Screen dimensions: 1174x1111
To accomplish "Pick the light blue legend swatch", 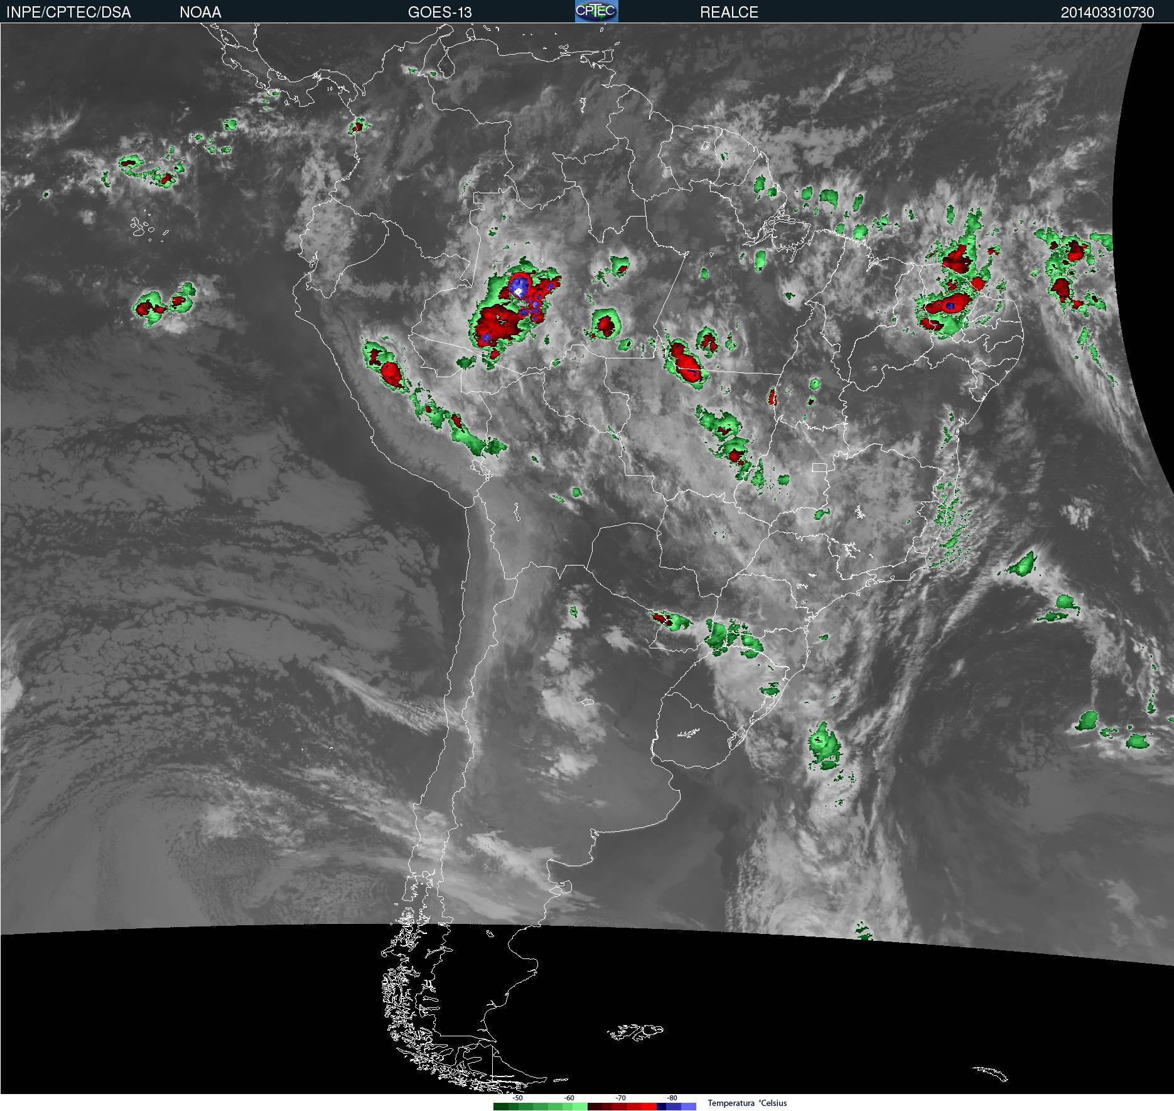I will (x=689, y=1107).
